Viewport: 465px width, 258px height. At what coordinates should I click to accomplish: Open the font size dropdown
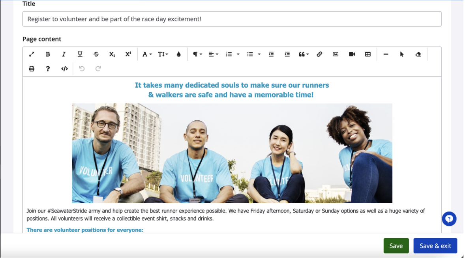[163, 54]
